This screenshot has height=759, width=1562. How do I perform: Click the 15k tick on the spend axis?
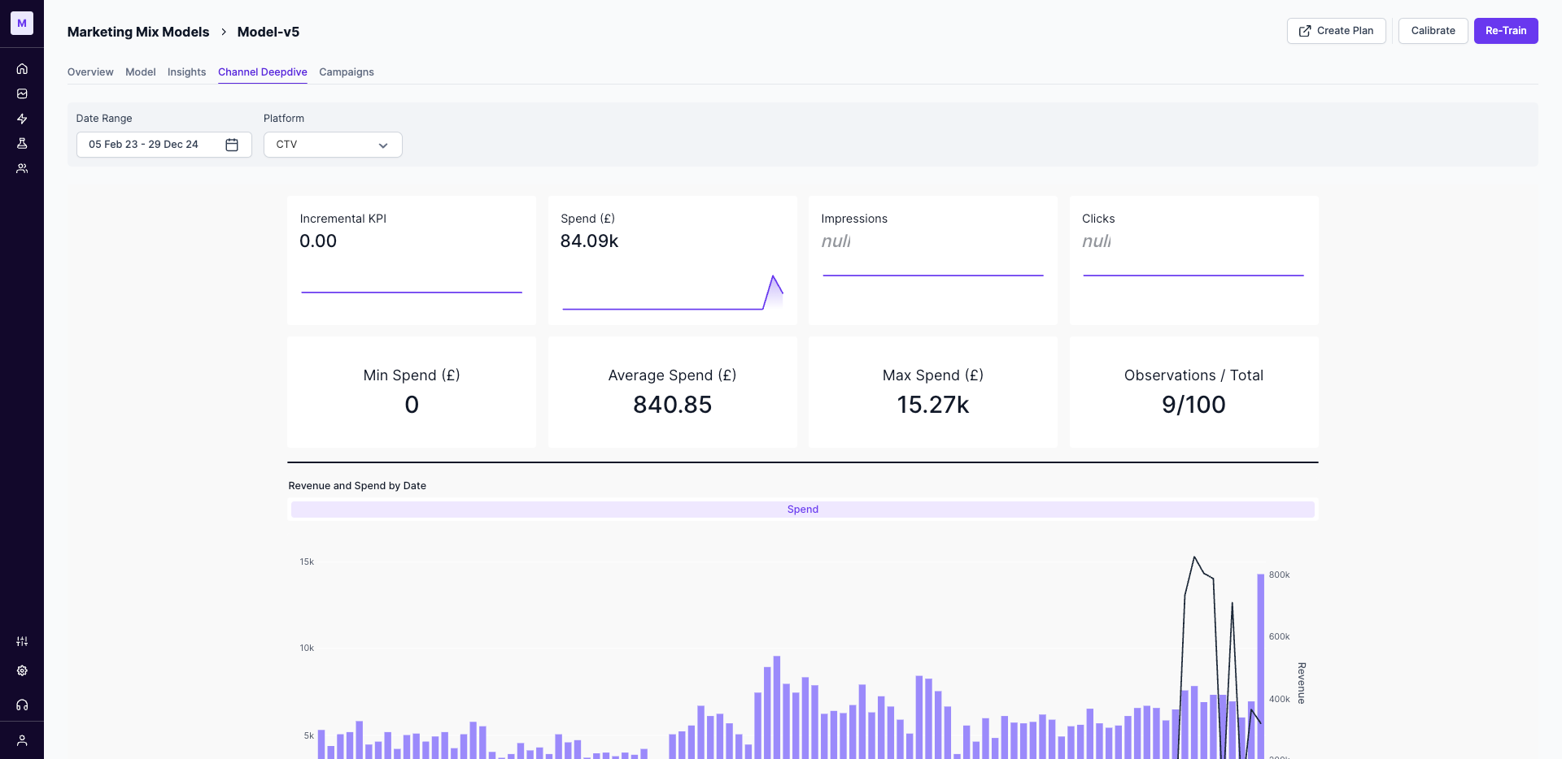[307, 562]
